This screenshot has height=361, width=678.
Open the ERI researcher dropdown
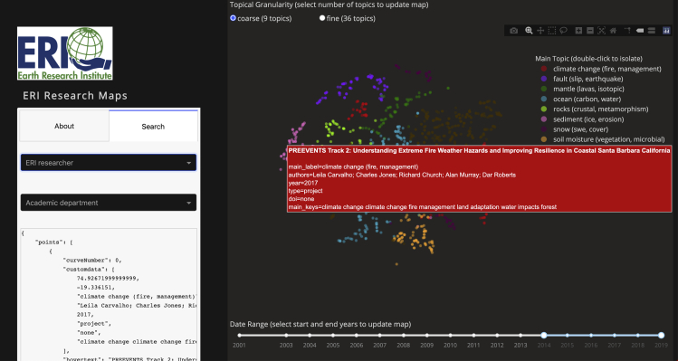point(109,163)
